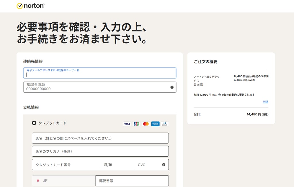Open the JP country selector

[x=64, y=181]
